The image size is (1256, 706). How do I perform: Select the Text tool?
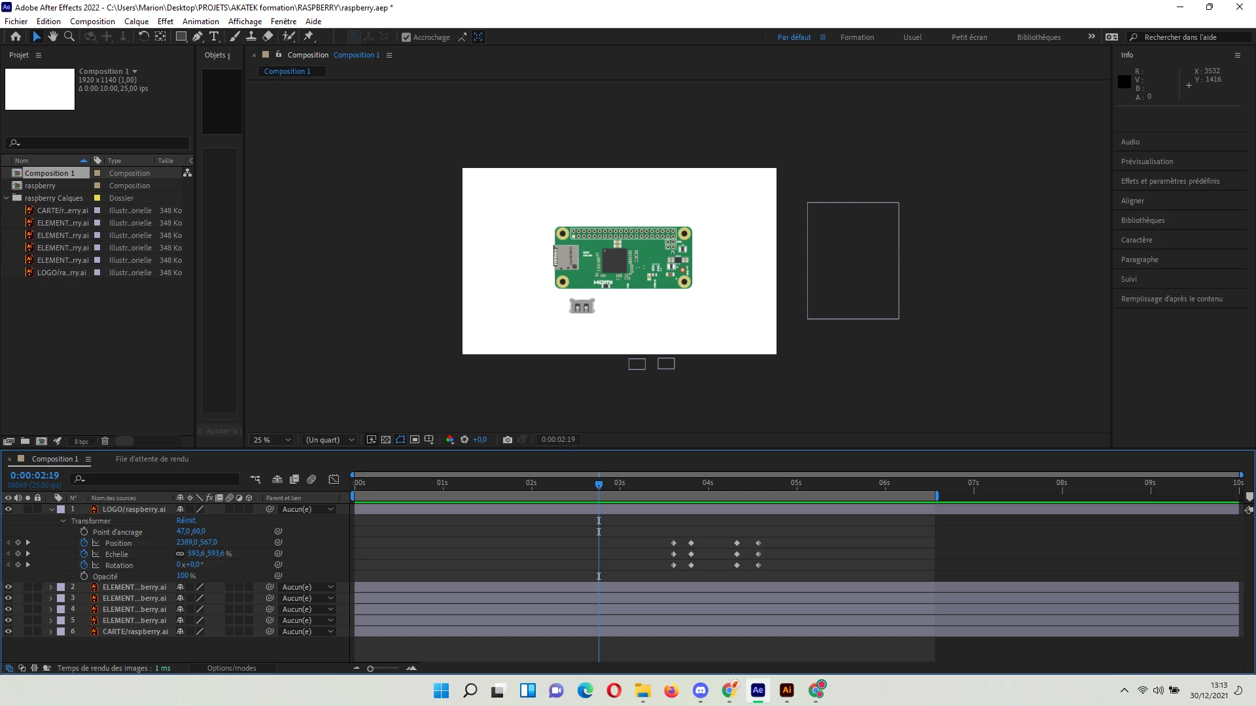click(x=214, y=37)
